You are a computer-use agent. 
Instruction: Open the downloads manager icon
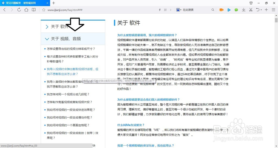244,10
